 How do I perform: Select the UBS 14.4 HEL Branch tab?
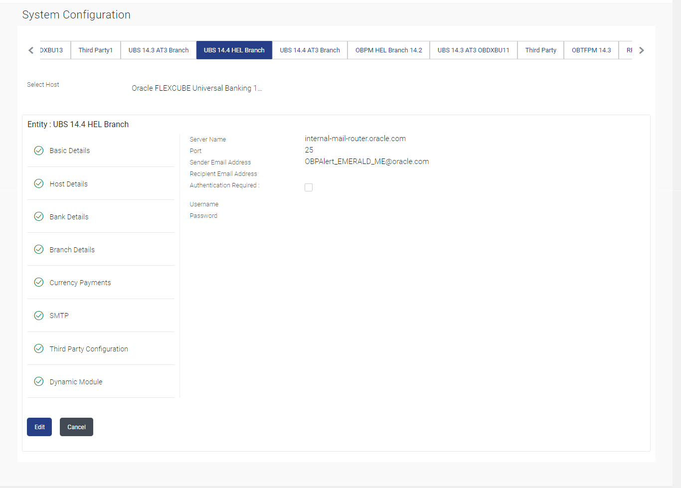234,50
